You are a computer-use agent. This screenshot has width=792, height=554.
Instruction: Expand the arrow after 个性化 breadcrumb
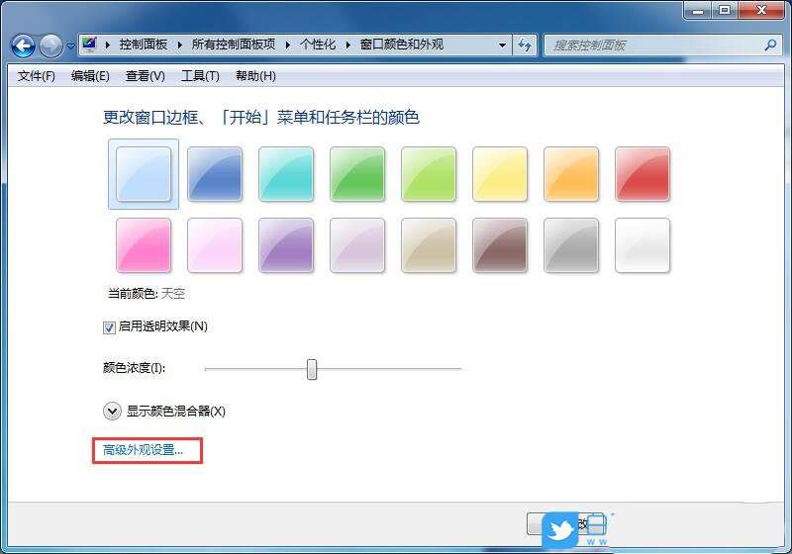click(348, 45)
